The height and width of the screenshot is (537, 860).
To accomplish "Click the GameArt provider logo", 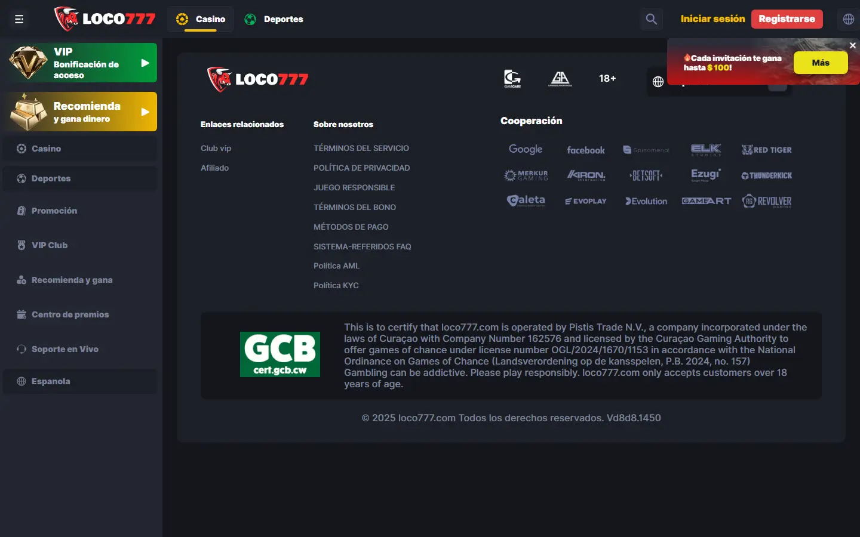I will (707, 201).
